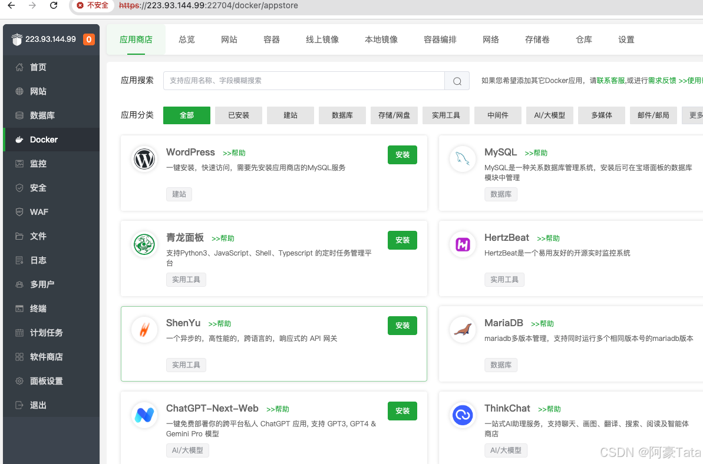Reload the page with refresh icon
The image size is (703, 464).
[x=54, y=5]
